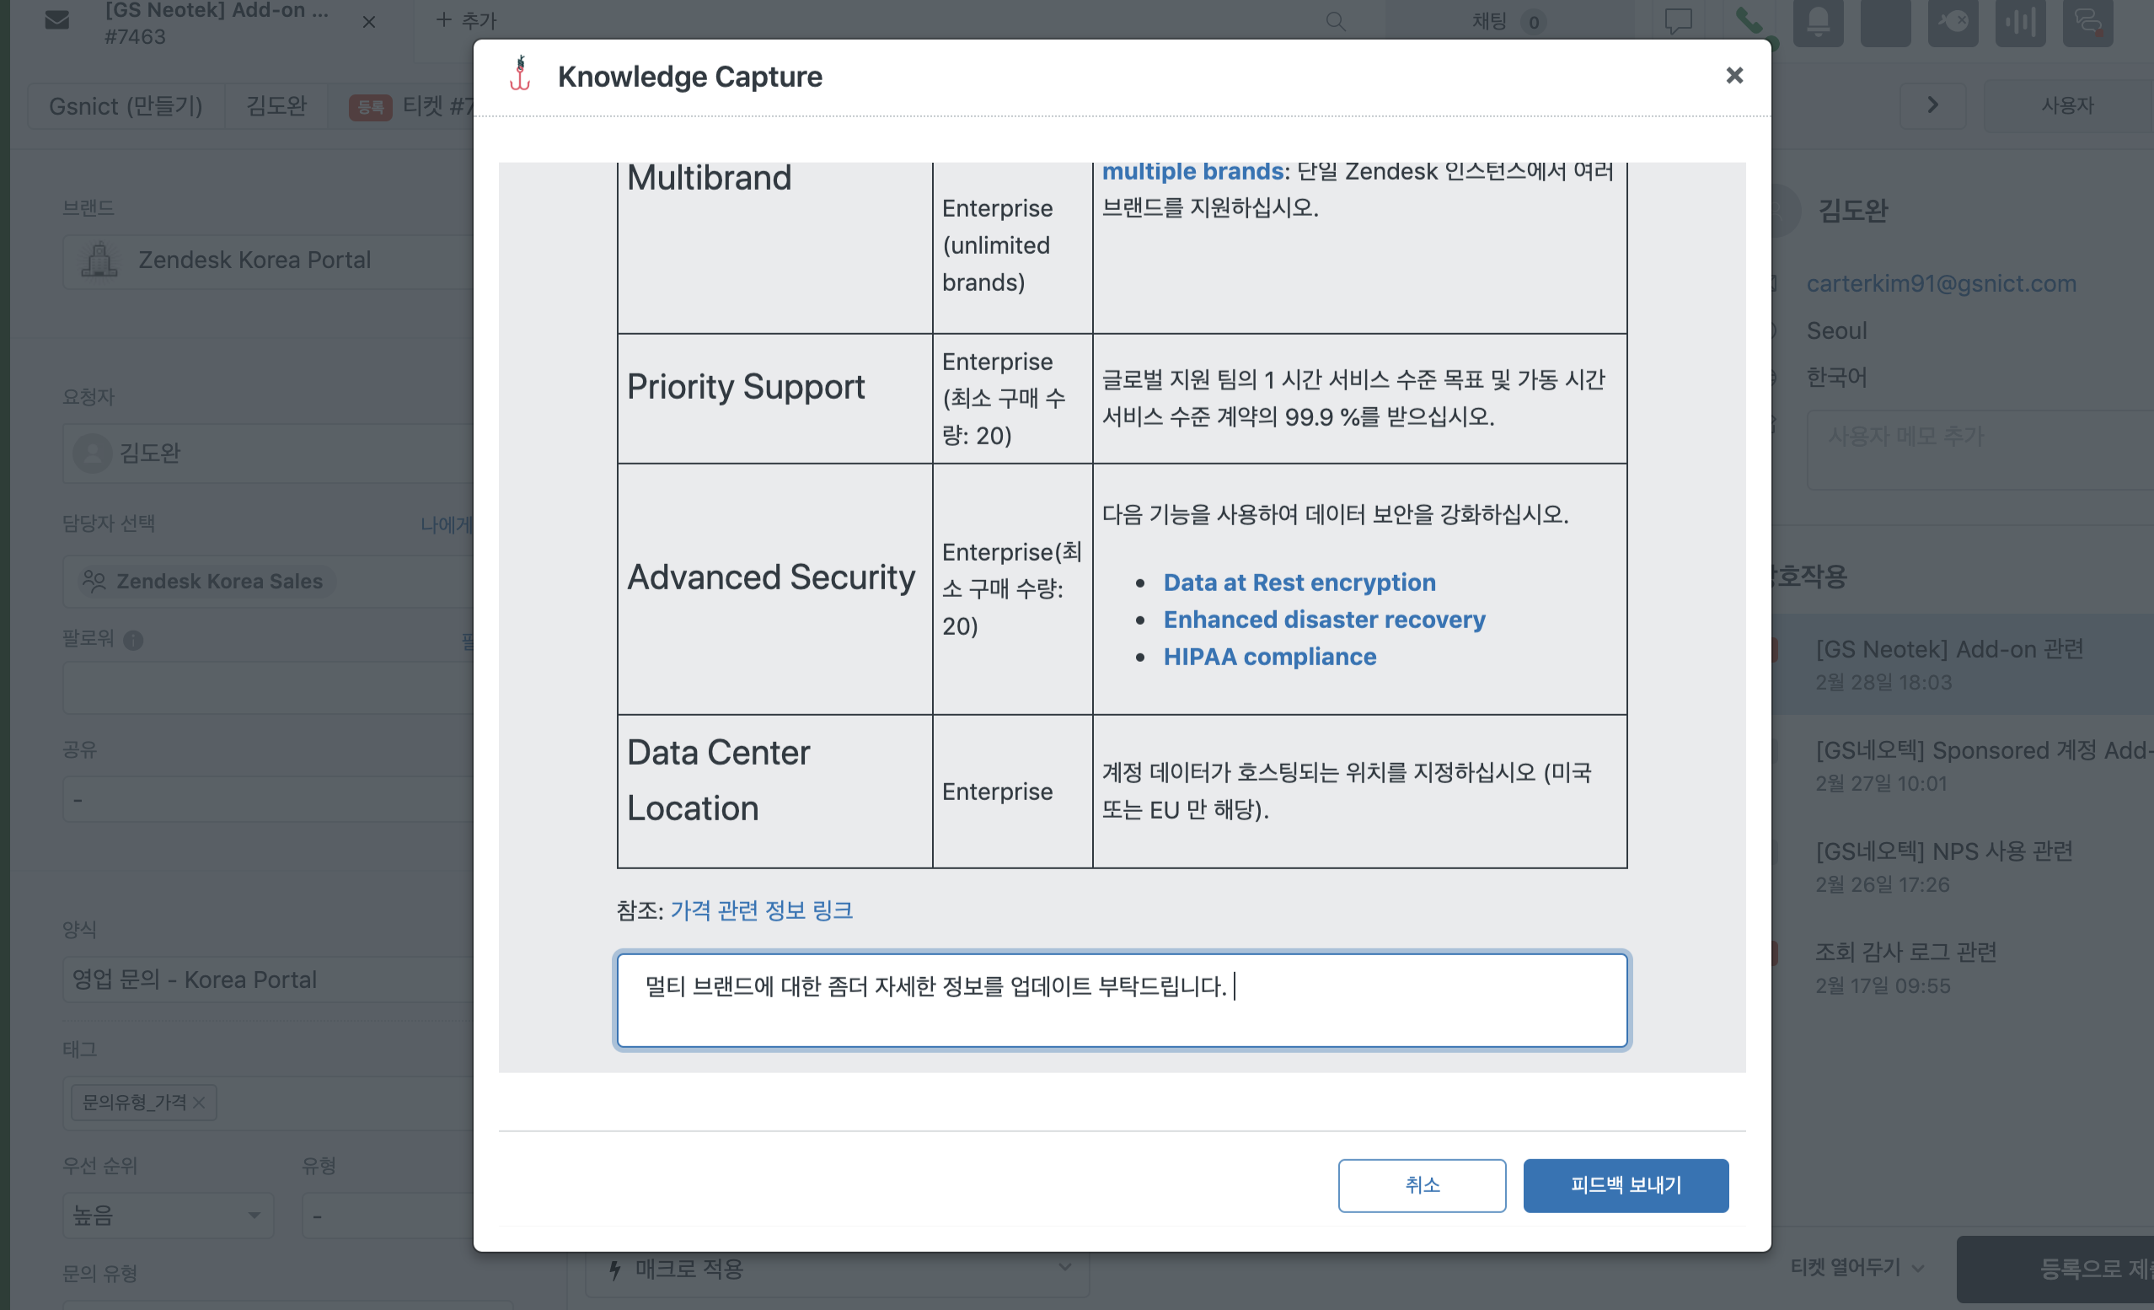This screenshot has height=1310, width=2154.
Task: Click the 한국어 language text
Action: pyautogui.click(x=1835, y=377)
